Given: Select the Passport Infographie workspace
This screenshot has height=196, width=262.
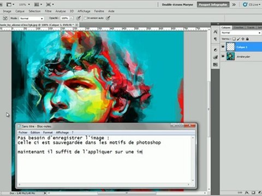Looking at the screenshot, I should pos(213,4).
